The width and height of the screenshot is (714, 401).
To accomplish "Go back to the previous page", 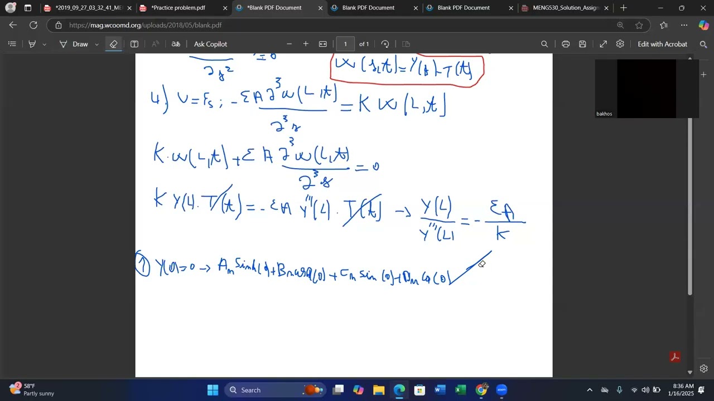I will point(13,25).
